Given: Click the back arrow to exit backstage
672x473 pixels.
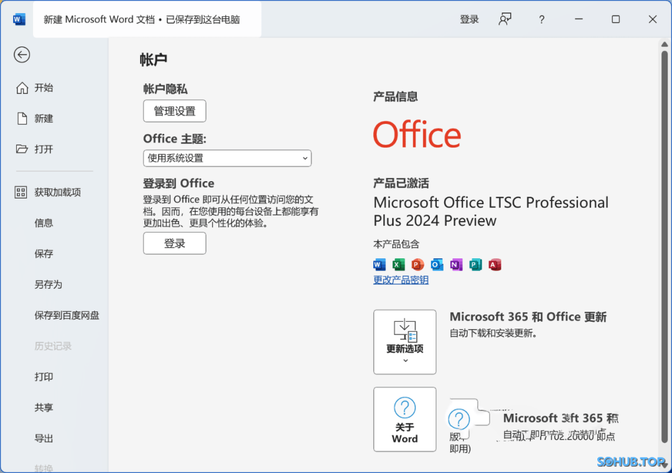Looking at the screenshot, I should coord(22,55).
